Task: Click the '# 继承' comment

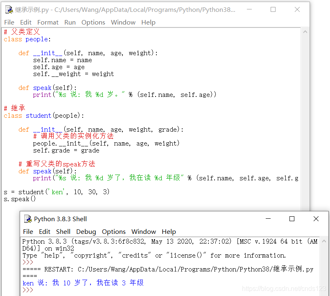Action: (14, 108)
